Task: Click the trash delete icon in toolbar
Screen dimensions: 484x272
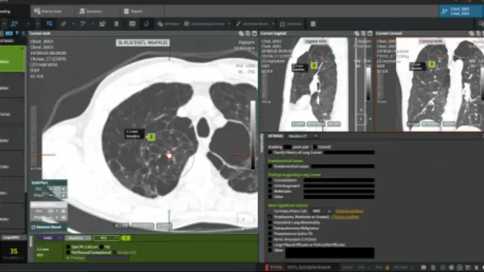Action: pyautogui.click(x=117, y=24)
